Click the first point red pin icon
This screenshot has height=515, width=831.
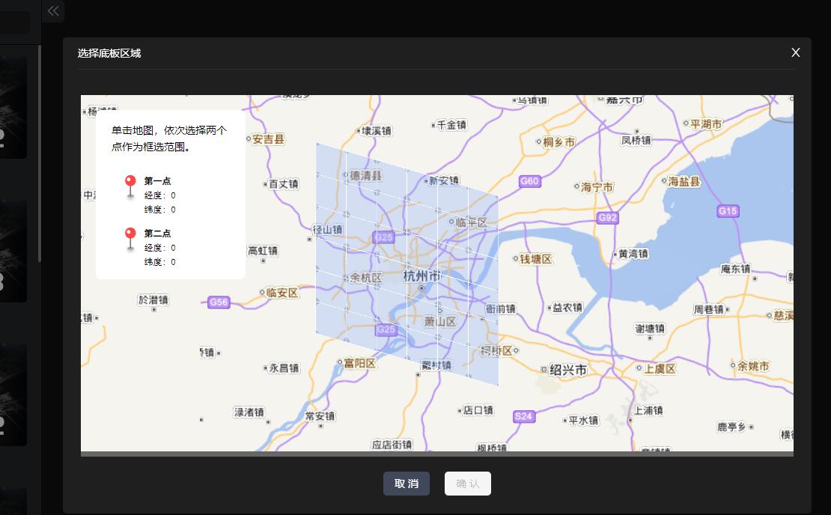(130, 186)
